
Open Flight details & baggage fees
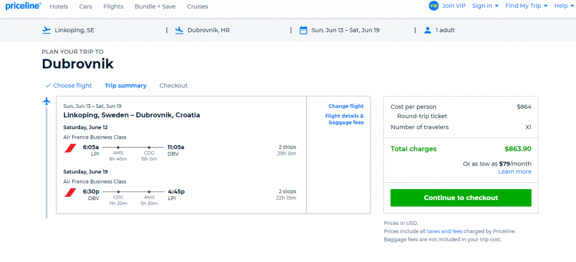pos(344,119)
